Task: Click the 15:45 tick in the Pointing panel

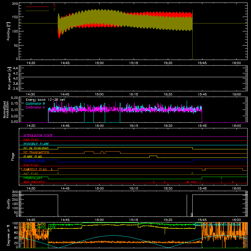Action: (202, 63)
